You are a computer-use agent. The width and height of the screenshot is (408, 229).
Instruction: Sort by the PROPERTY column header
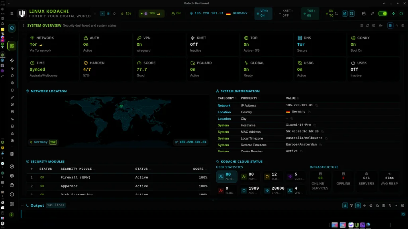click(251, 98)
